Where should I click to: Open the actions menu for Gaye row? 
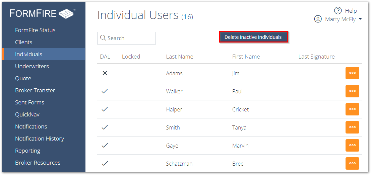click(x=352, y=145)
